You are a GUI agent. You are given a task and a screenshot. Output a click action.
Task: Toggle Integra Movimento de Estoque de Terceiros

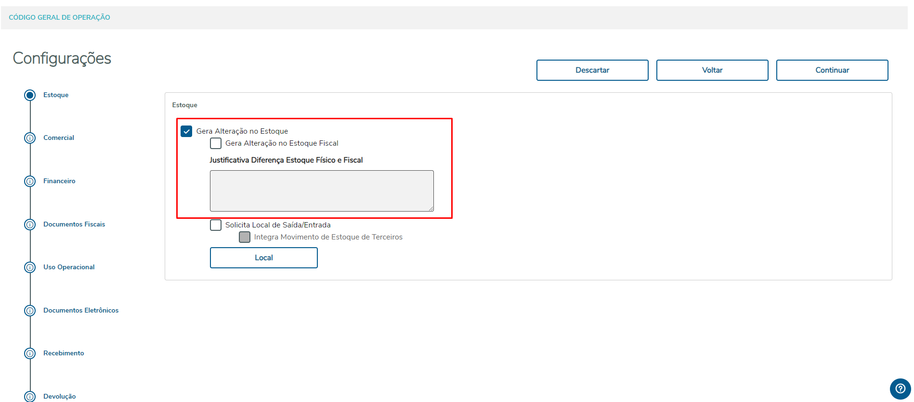click(245, 237)
